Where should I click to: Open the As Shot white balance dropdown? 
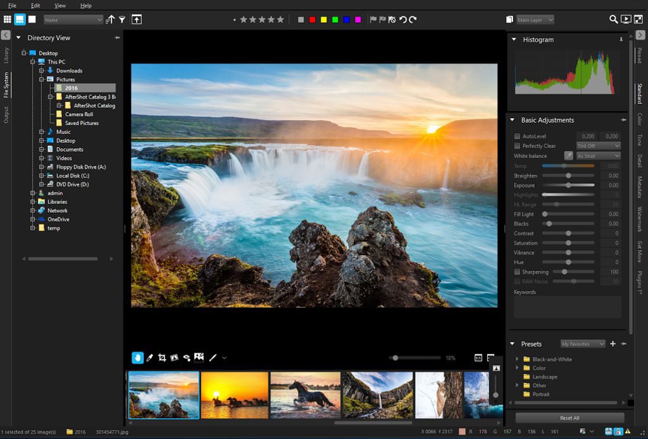tap(599, 155)
